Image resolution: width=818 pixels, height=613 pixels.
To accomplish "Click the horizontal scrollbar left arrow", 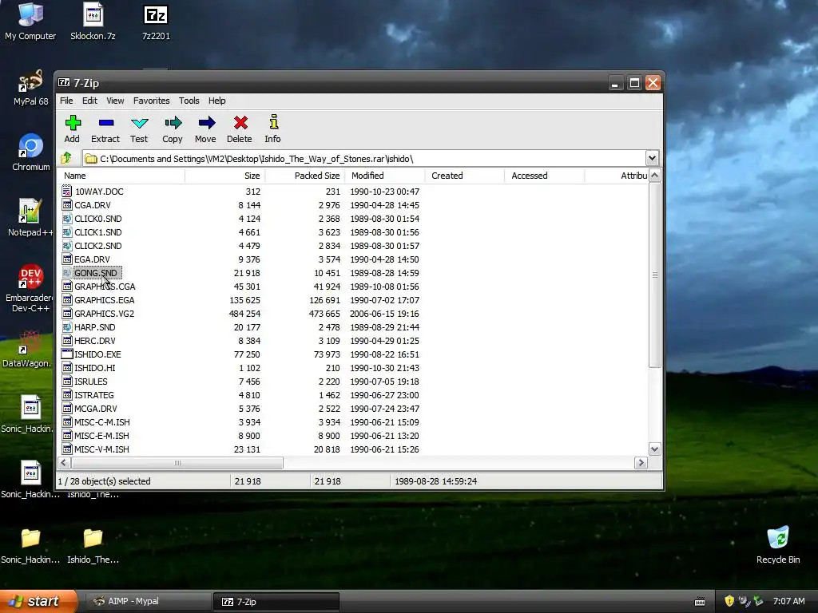I will (x=65, y=463).
